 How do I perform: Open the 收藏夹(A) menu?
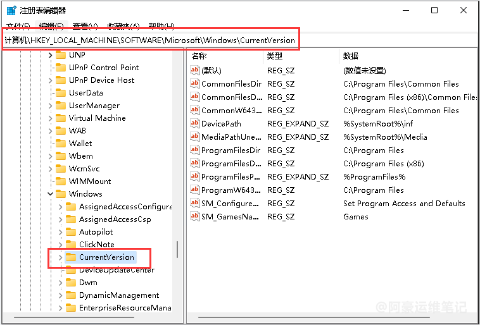123,27
